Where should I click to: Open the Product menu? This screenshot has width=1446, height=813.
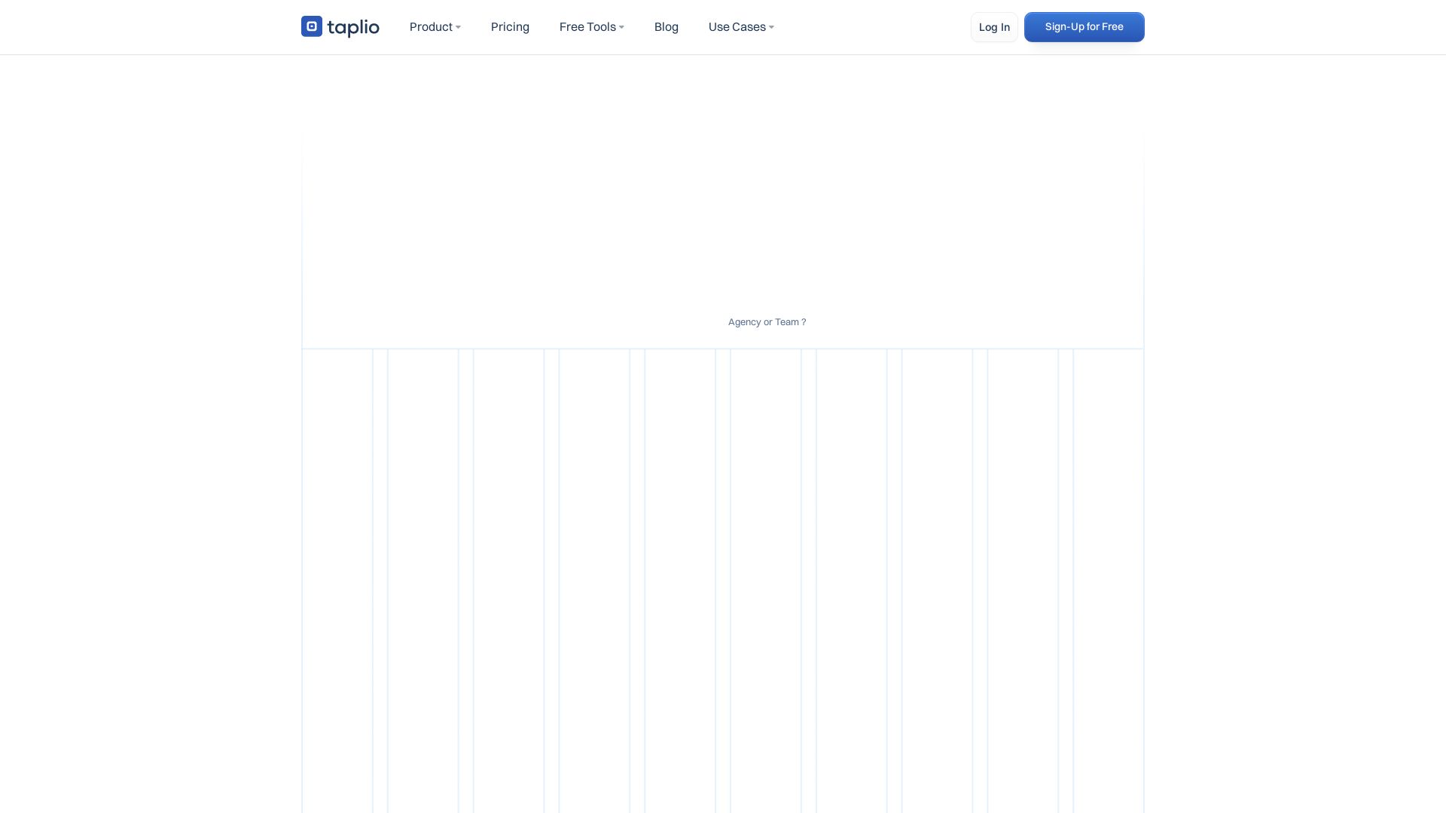click(x=431, y=27)
